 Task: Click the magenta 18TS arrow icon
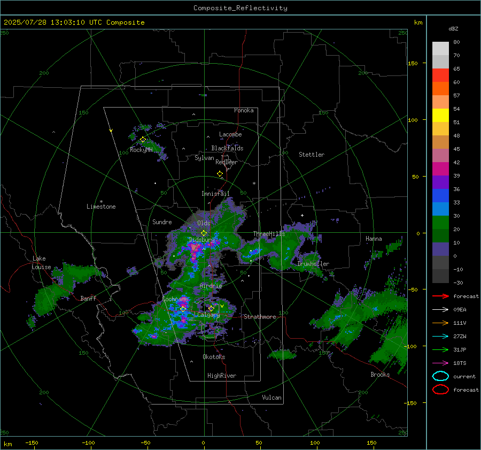440,363
